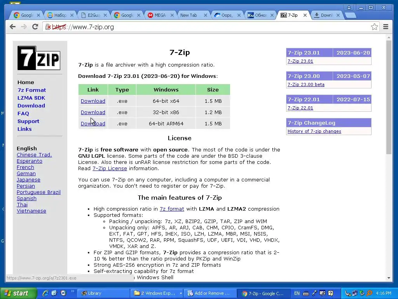Open the Support sidebar page
The height and width of the screenshot is (299, 398).
click(28, 121)
